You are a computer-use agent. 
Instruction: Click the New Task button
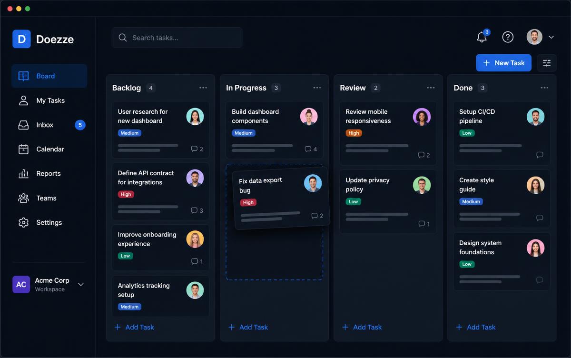point(503,63)
